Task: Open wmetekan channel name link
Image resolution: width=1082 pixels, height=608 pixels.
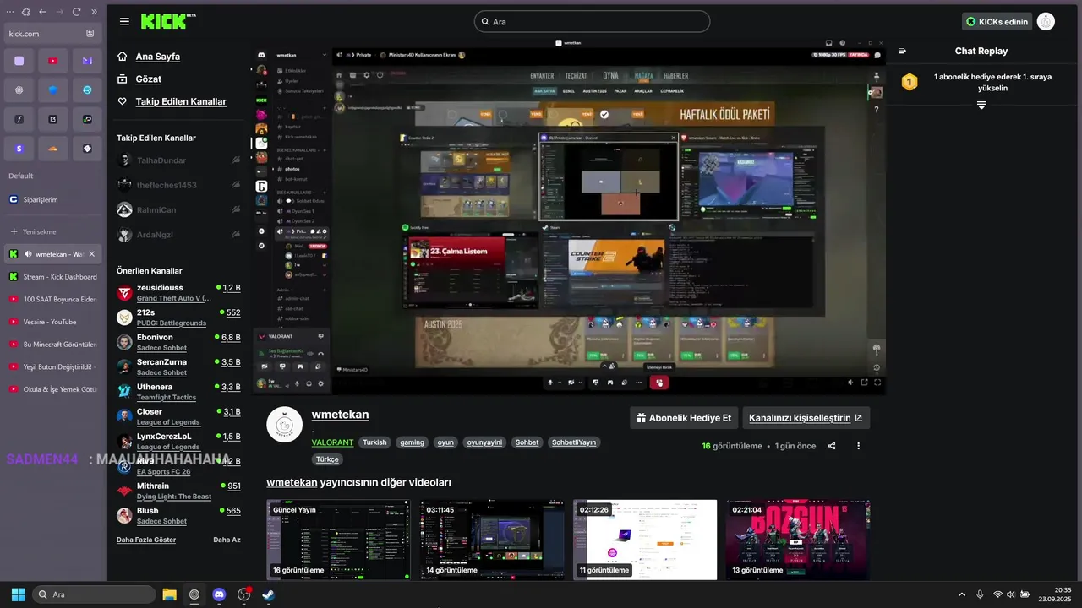Action: [x=340, y=415]
